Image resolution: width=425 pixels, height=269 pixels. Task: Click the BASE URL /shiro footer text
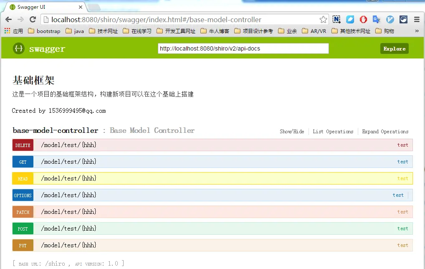pos(42,264)
